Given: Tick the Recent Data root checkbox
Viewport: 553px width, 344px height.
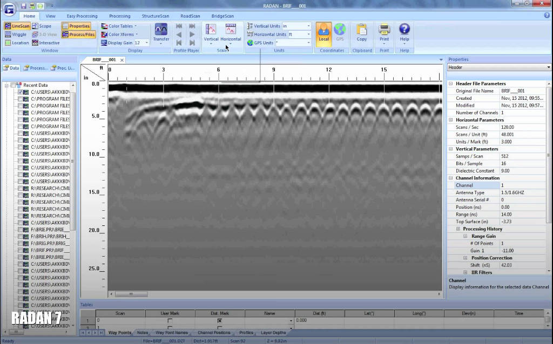Looking at the screenshot, I should 13,85.
